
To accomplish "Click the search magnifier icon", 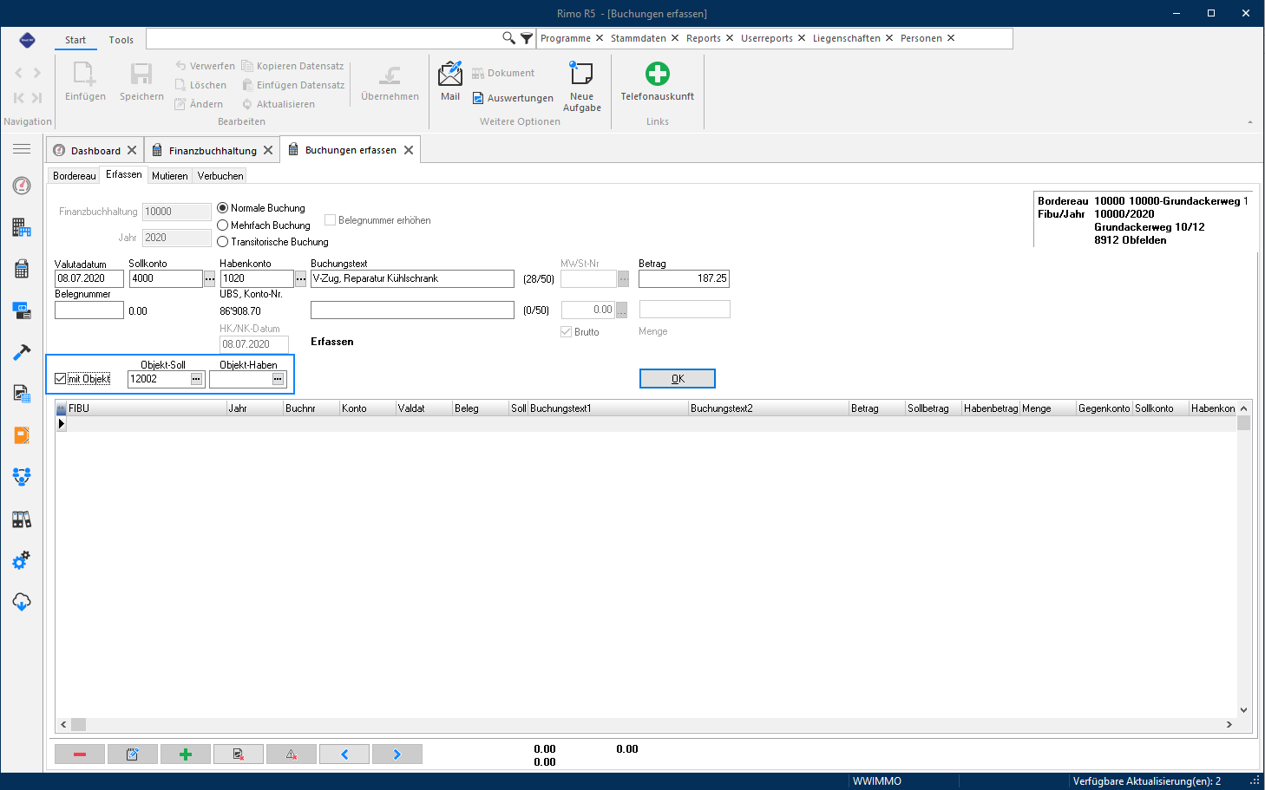I will click(x=509, y=38).
